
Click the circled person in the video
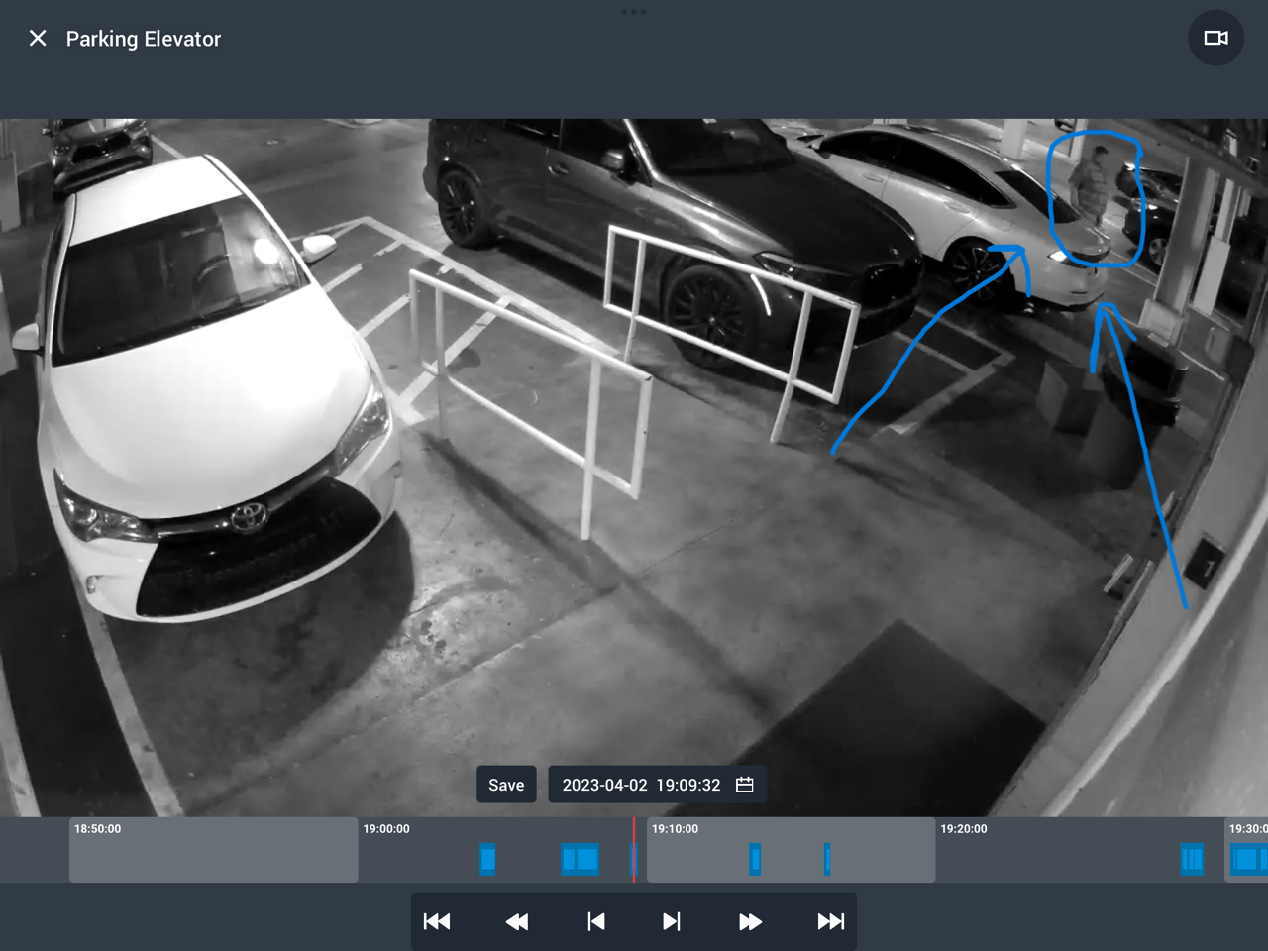[1093, 188]
